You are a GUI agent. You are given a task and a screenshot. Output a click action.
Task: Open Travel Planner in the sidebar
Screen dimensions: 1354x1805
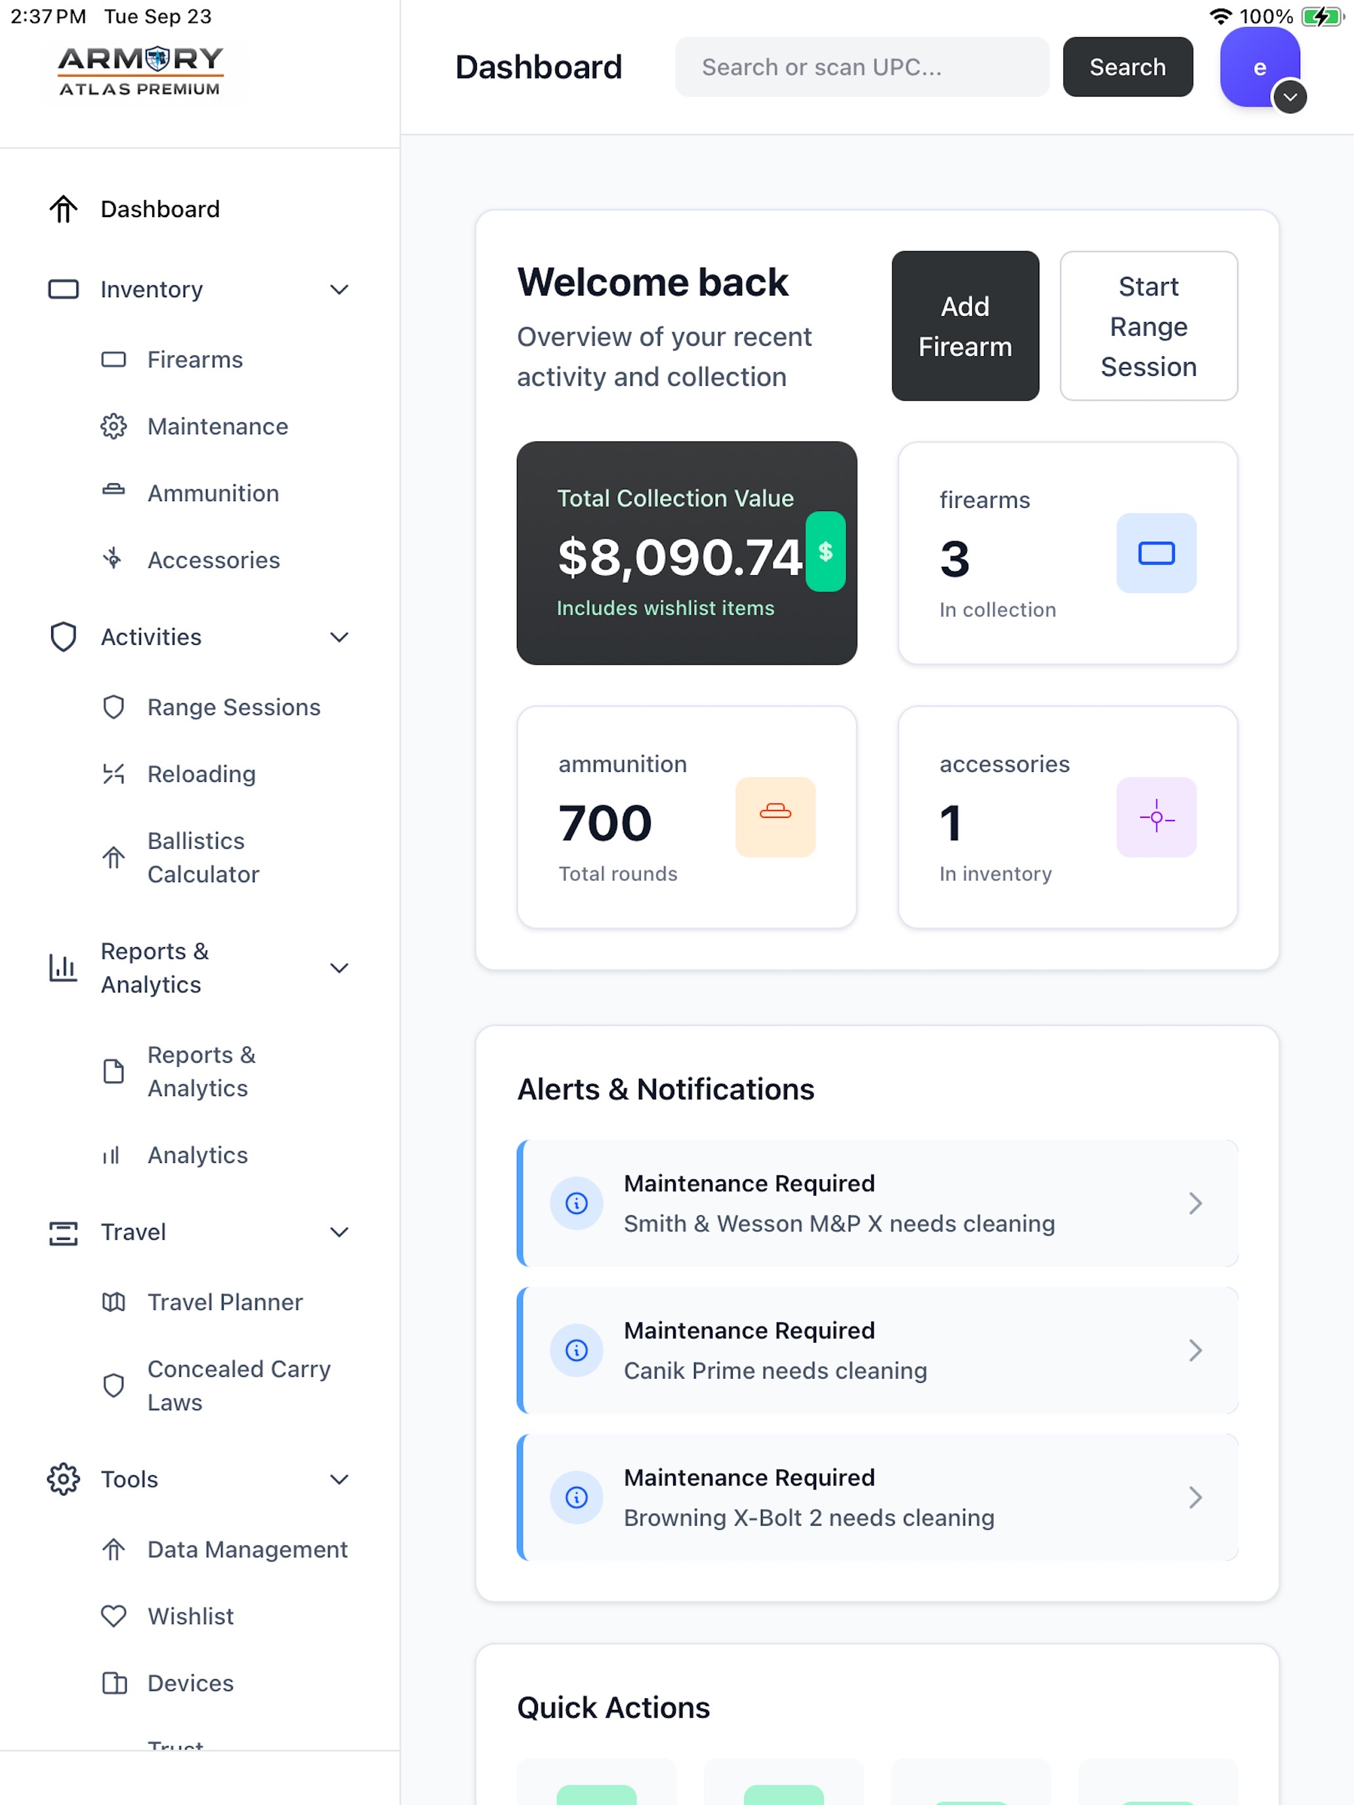click(225, 1303)
